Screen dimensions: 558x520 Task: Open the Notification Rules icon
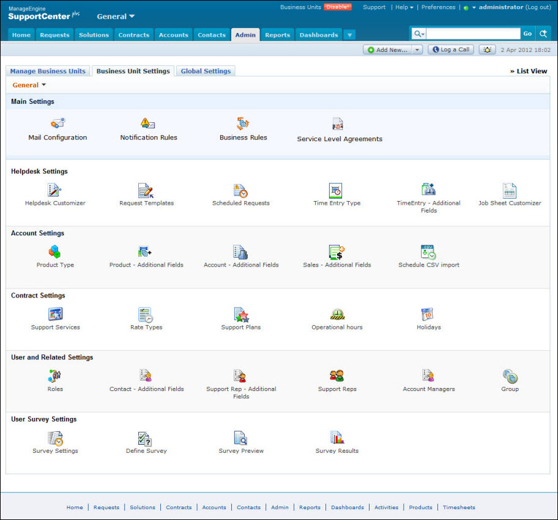click(x=147, y=123)
